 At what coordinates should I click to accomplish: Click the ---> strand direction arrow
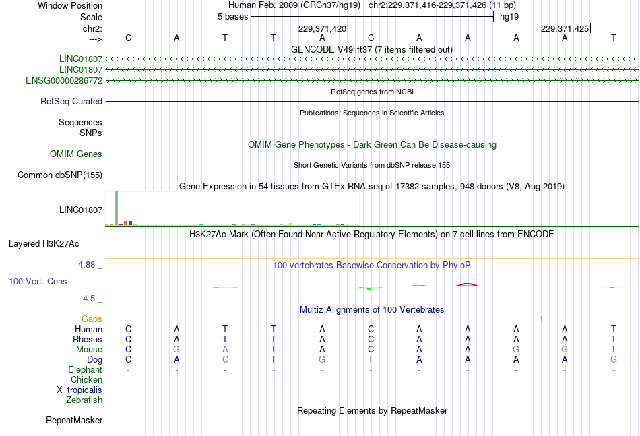click(x=95, y=39)
